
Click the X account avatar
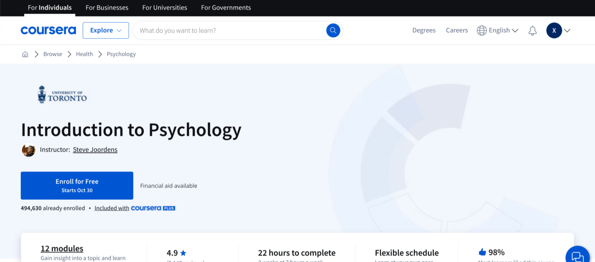click(x=554, y=30)
